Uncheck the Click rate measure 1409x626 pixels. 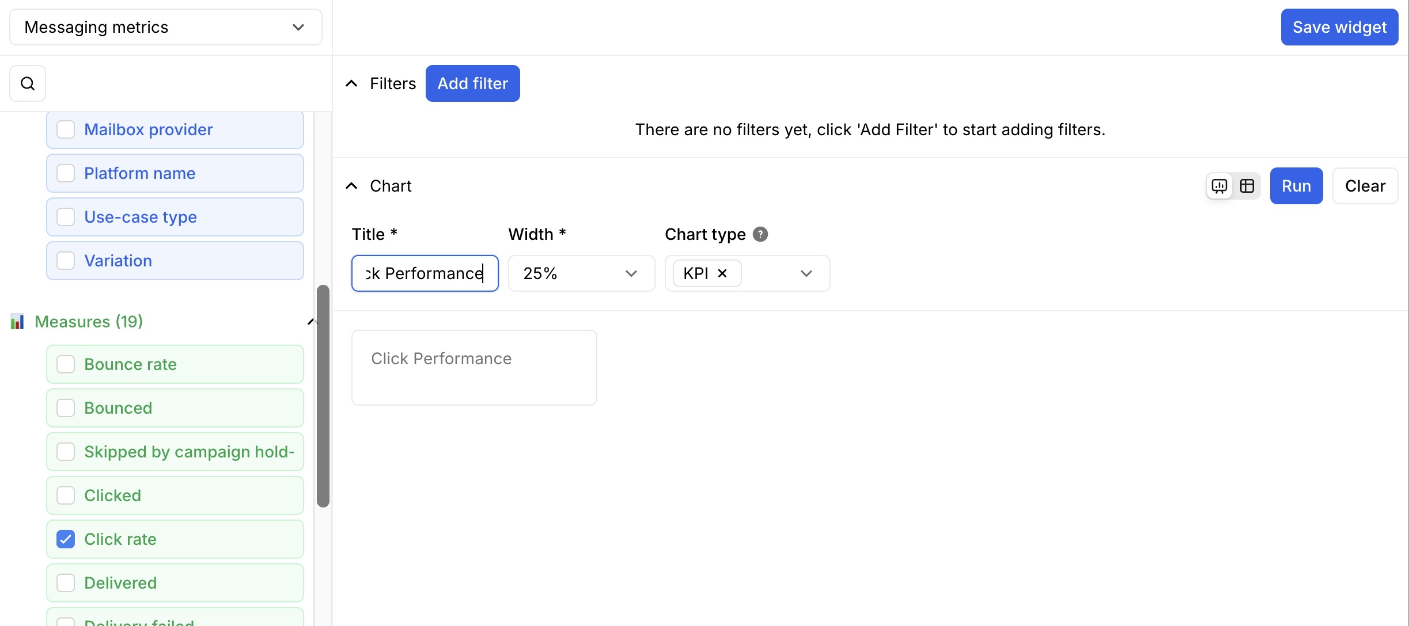(66, 539)
